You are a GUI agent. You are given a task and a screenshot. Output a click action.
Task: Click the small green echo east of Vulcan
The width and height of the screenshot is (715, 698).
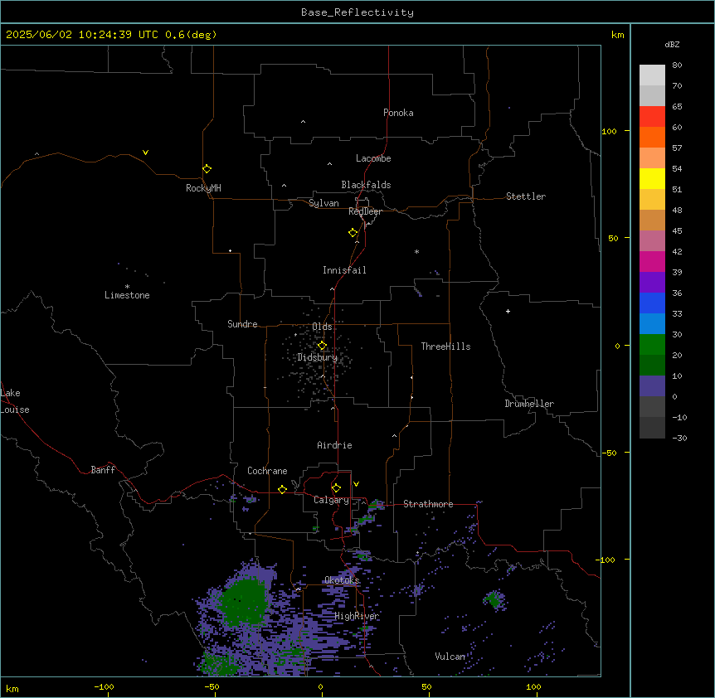[x=494, y=599]
